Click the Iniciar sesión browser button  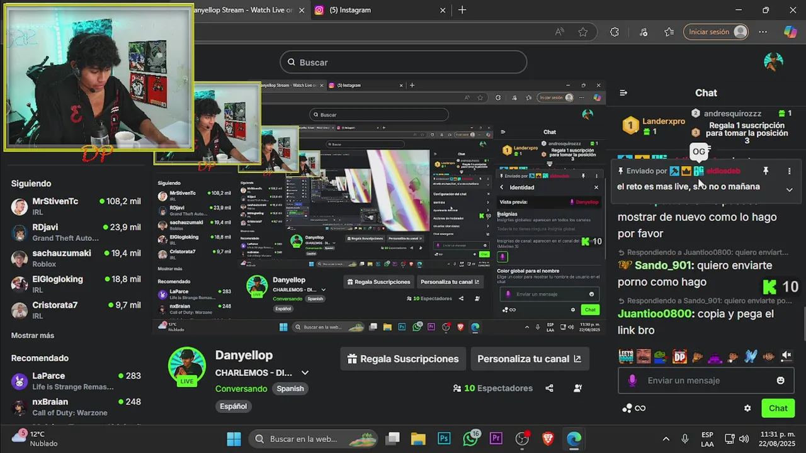(716, 32)
